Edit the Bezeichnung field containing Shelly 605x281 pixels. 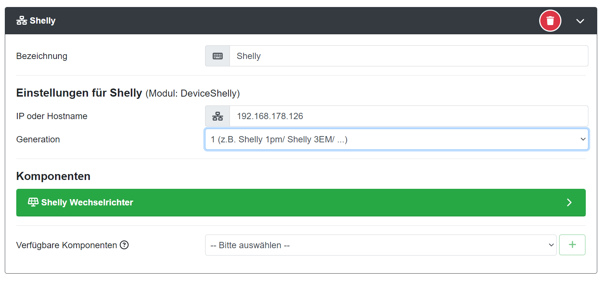(409, 56)
